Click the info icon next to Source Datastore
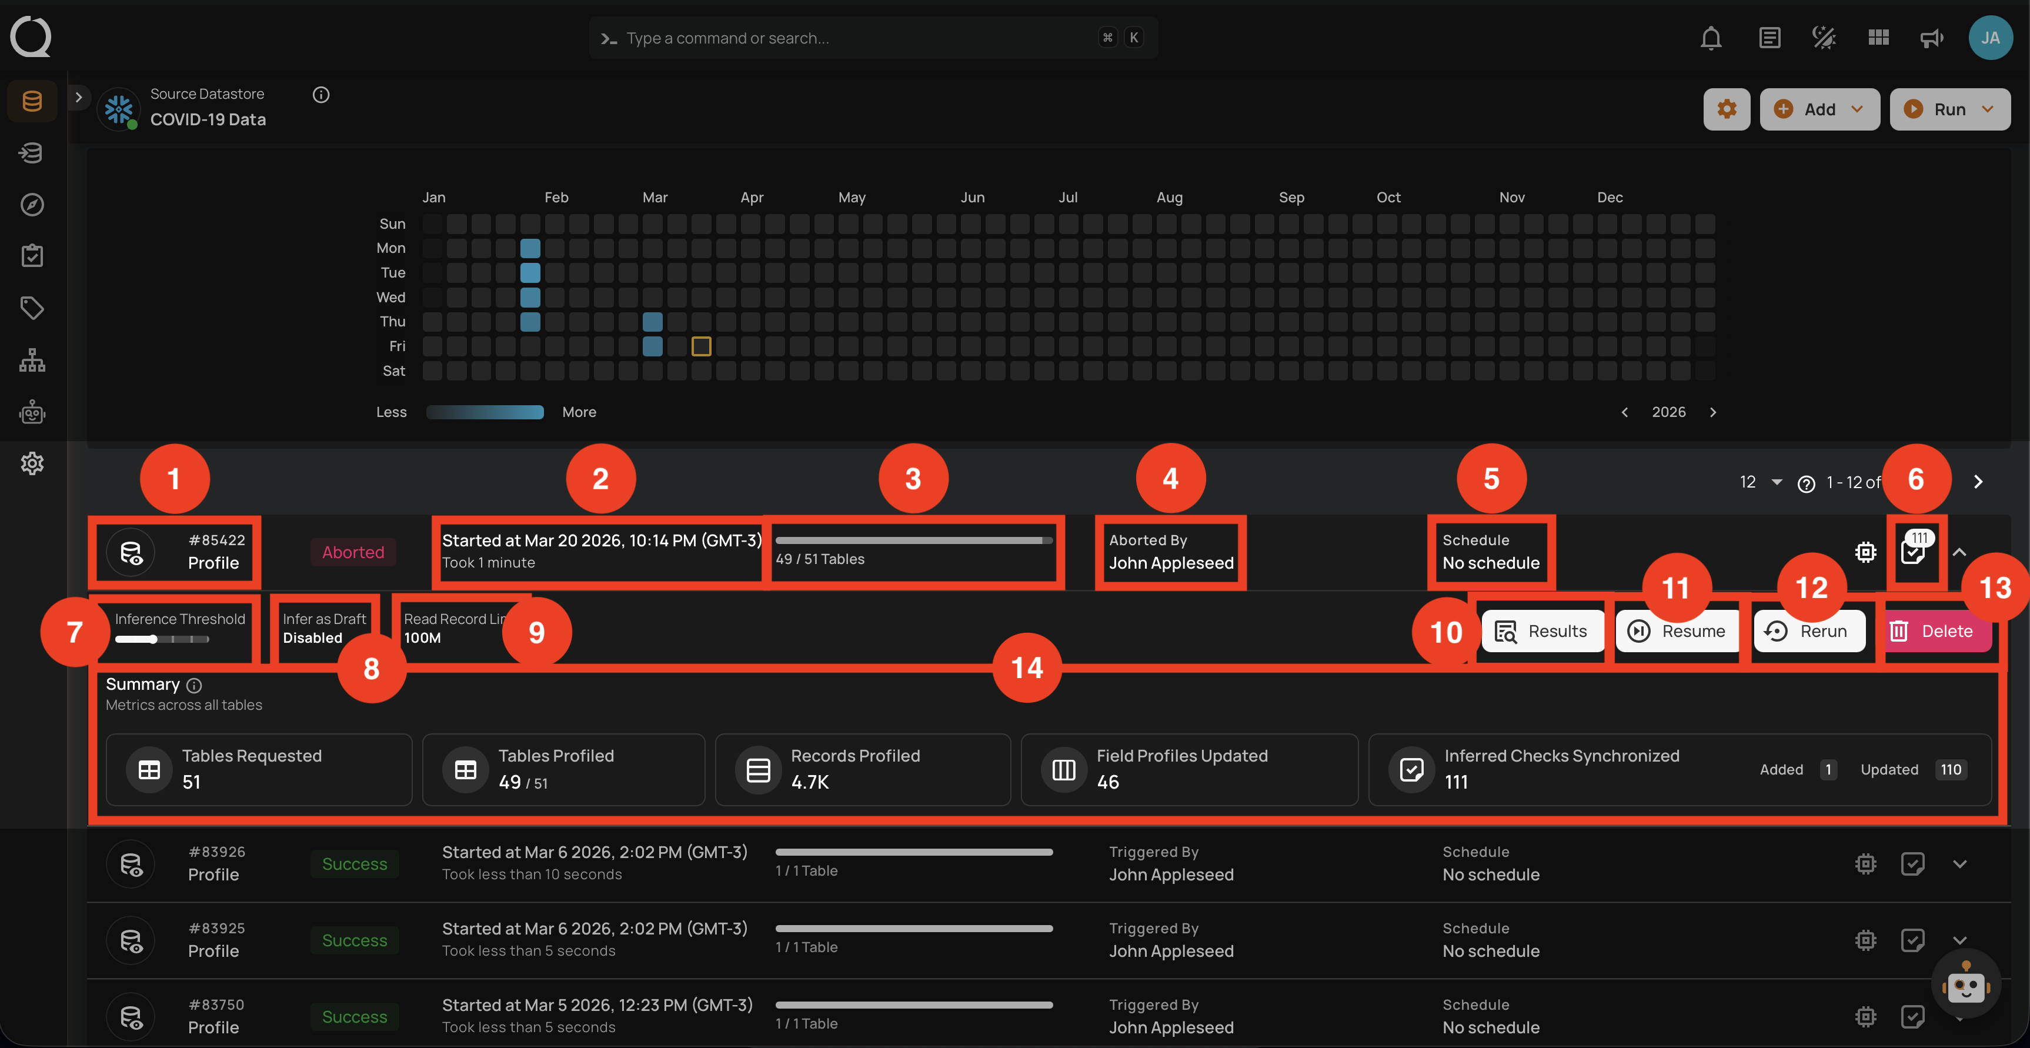2030x1048 pixels. 320,95
